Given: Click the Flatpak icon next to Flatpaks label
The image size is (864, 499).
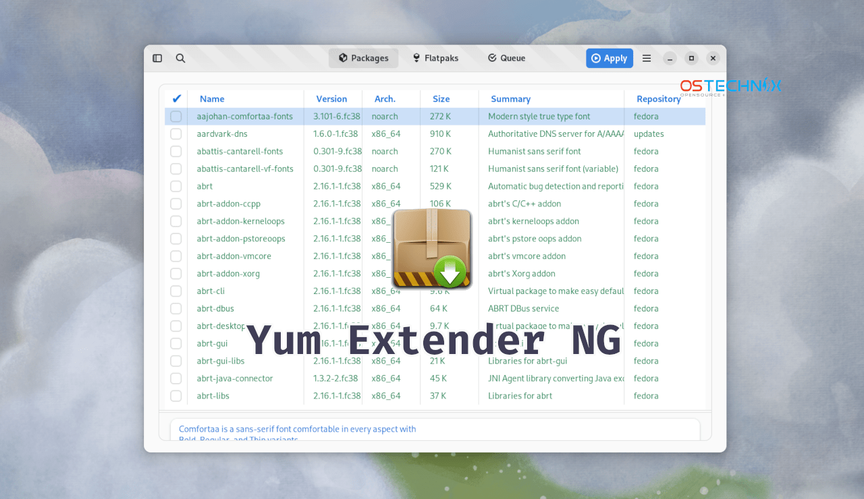Looking at the screenshot, I should pyautogui.click(x=416, y=58).
